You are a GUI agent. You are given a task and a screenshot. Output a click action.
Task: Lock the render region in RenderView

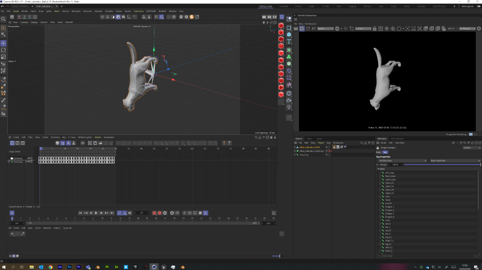[374, 29]
